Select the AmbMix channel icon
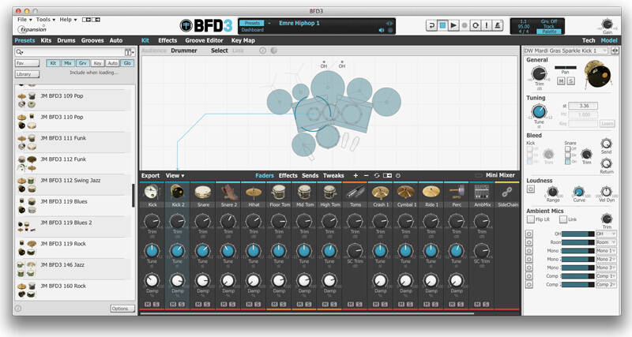Image resolution: width=632 pixels, height=337 pixels. (x=482, y=192)
